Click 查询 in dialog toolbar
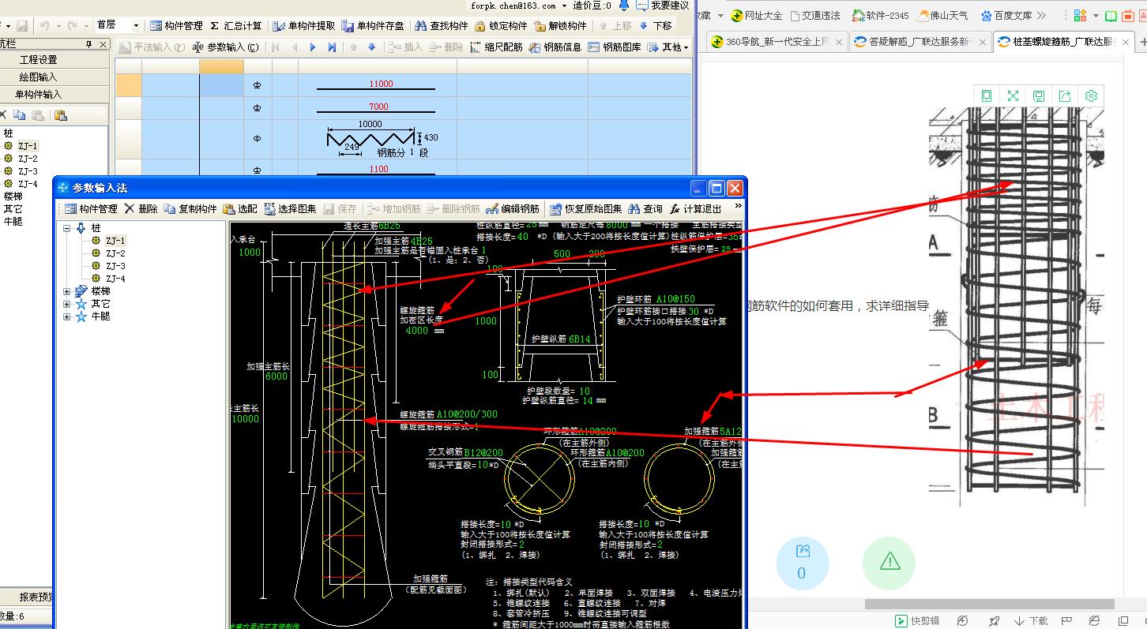 point(645,209)
